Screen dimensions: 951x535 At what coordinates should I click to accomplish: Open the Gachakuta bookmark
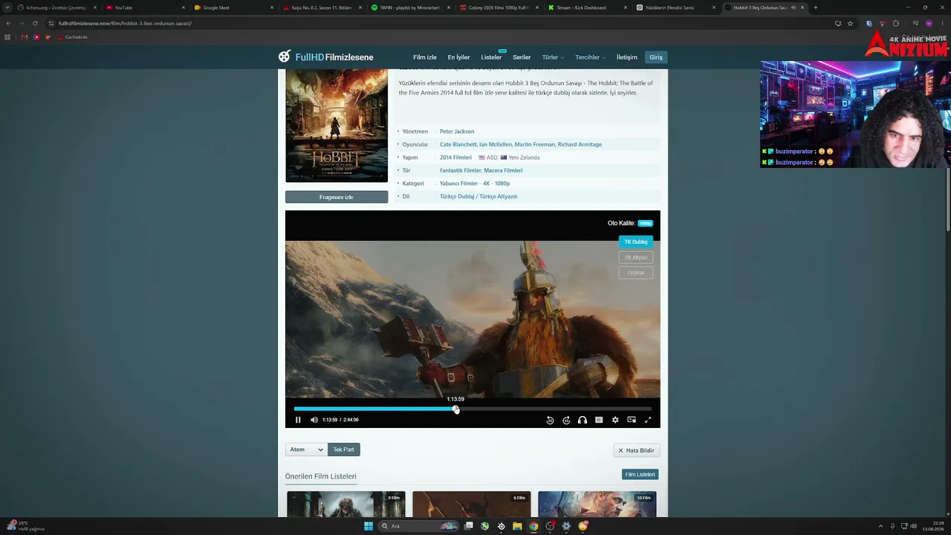(x=71, y=36)
